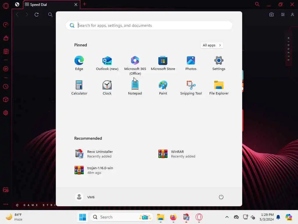The height and width of the screenshot is (224, 298).
Task: Launch the Photos app
Action: (191, 63)
